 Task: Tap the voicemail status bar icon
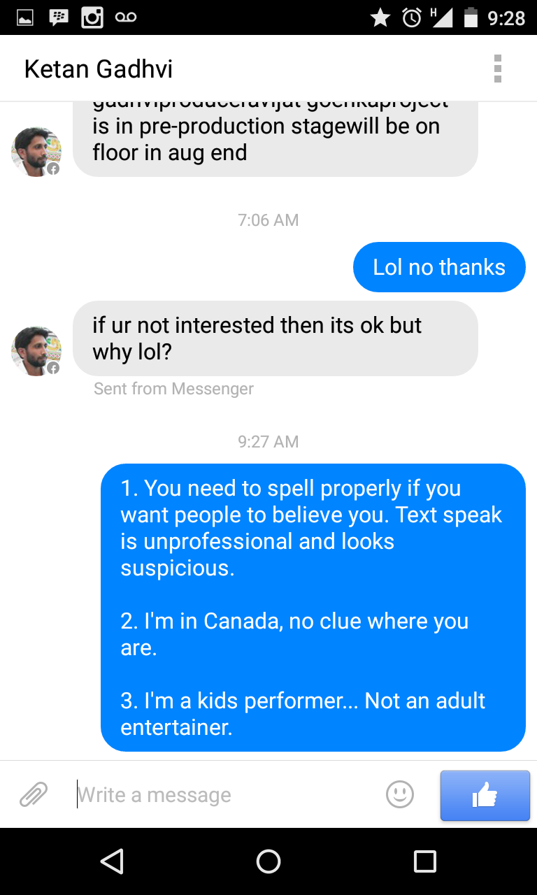[x=127, y=17]
